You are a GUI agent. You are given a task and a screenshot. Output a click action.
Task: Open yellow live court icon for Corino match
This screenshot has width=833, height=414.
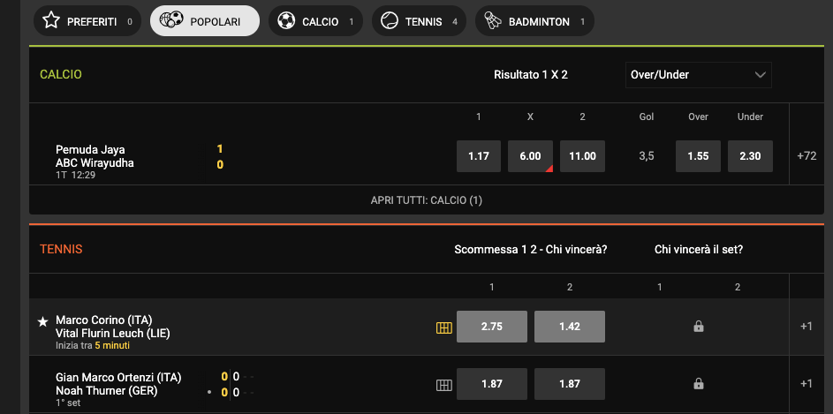pos(444,328)
